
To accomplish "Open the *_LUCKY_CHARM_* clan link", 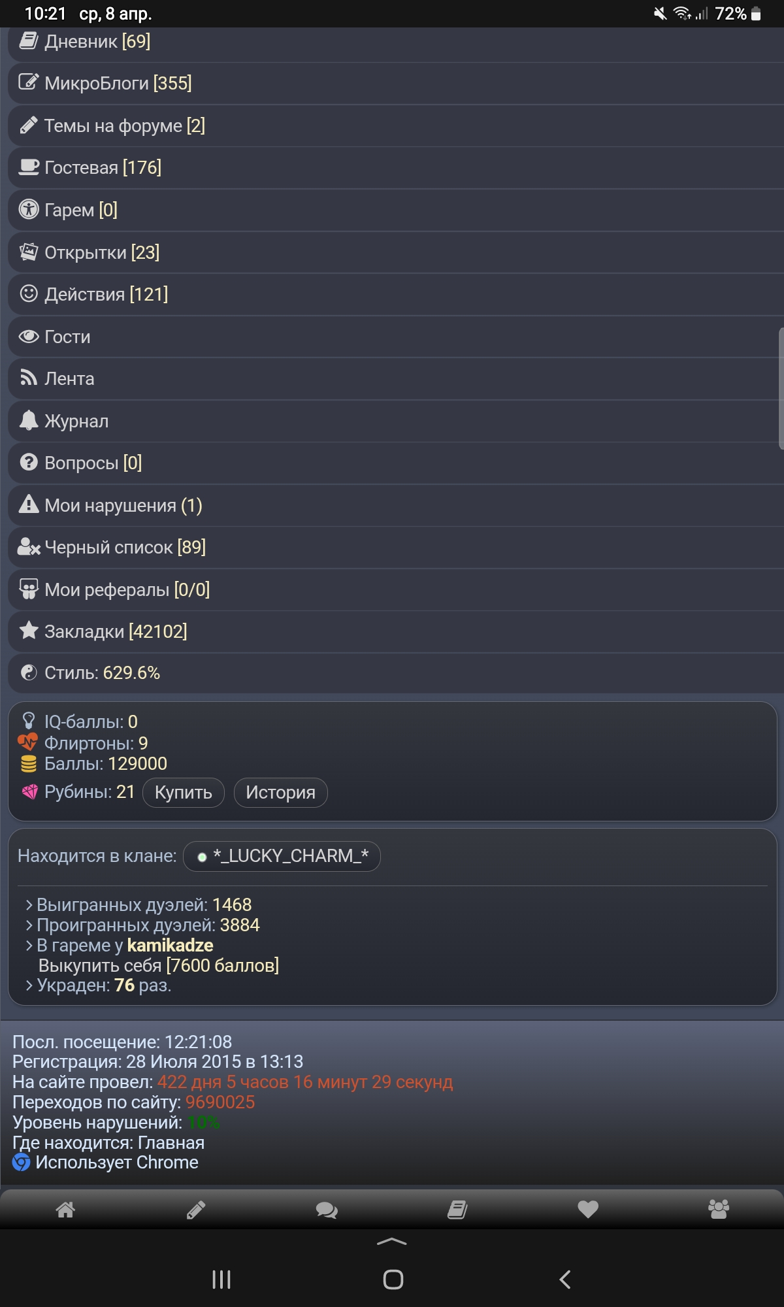I will pyautogui.click(x=282, y=856).
